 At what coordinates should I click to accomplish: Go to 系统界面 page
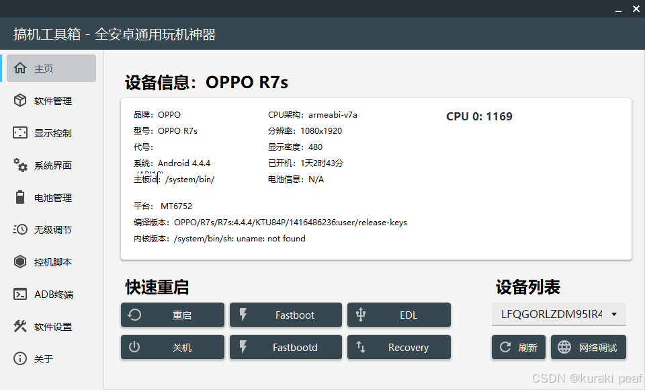[x=52, y=165]
